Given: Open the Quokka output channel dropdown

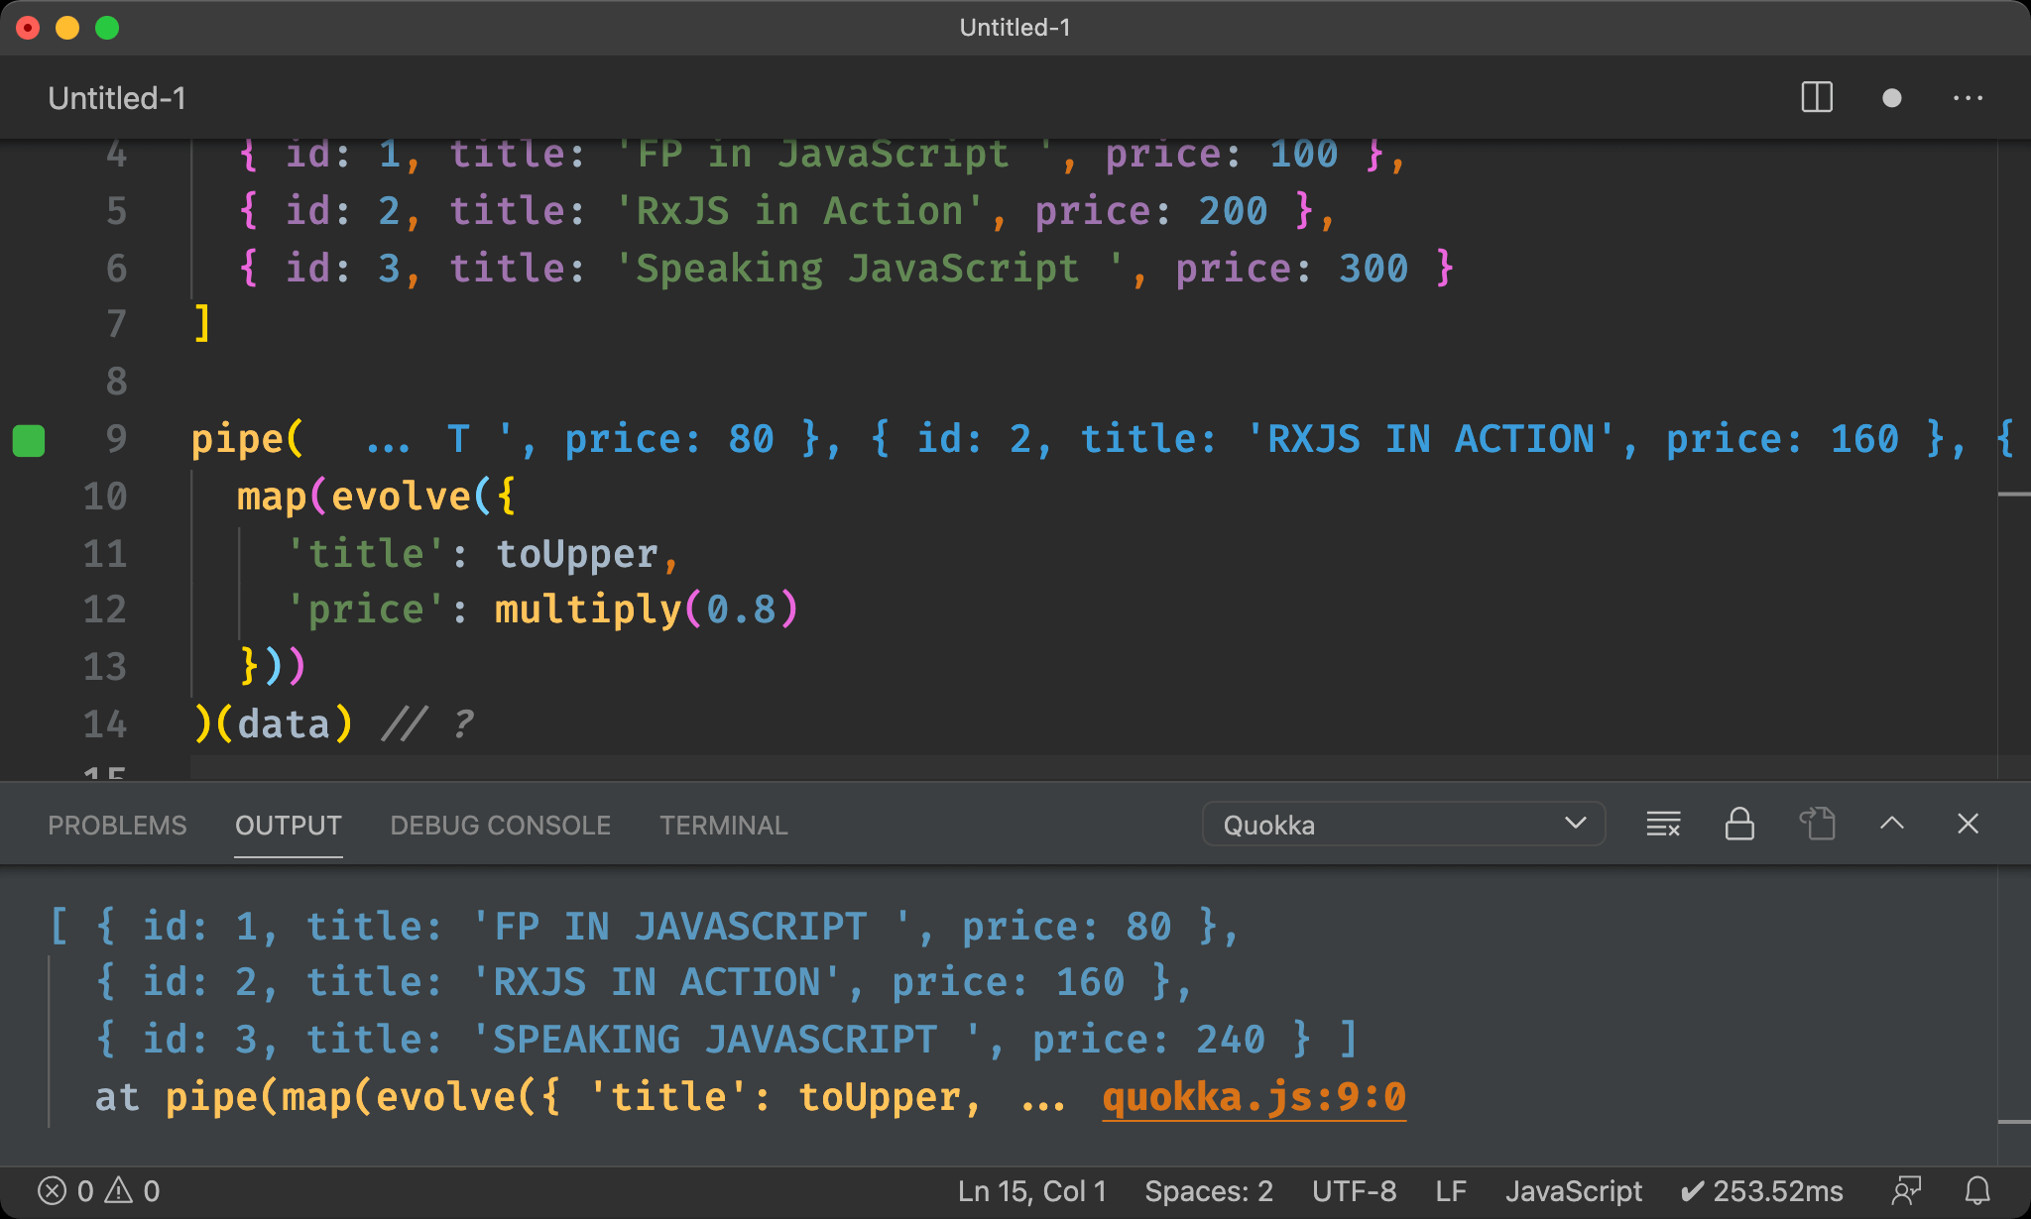Looking at the screenshot, I should click(x=1403, y=825).
